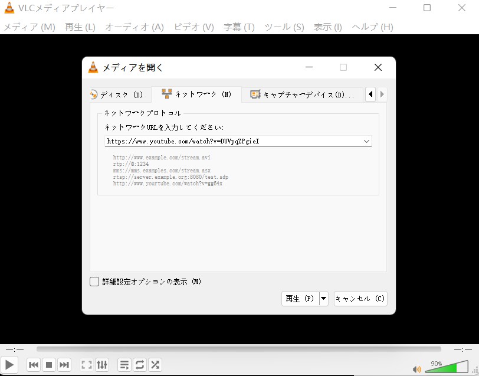479x376 pixels.
Task: Expand the URL history dropdown arrow
Action: point(366,141)
